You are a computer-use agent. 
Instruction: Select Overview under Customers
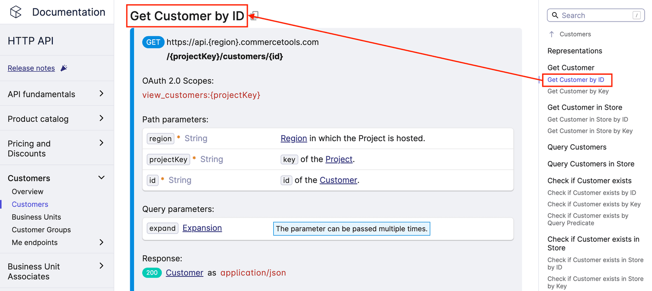pyautogui.click(x=27, y=191)
